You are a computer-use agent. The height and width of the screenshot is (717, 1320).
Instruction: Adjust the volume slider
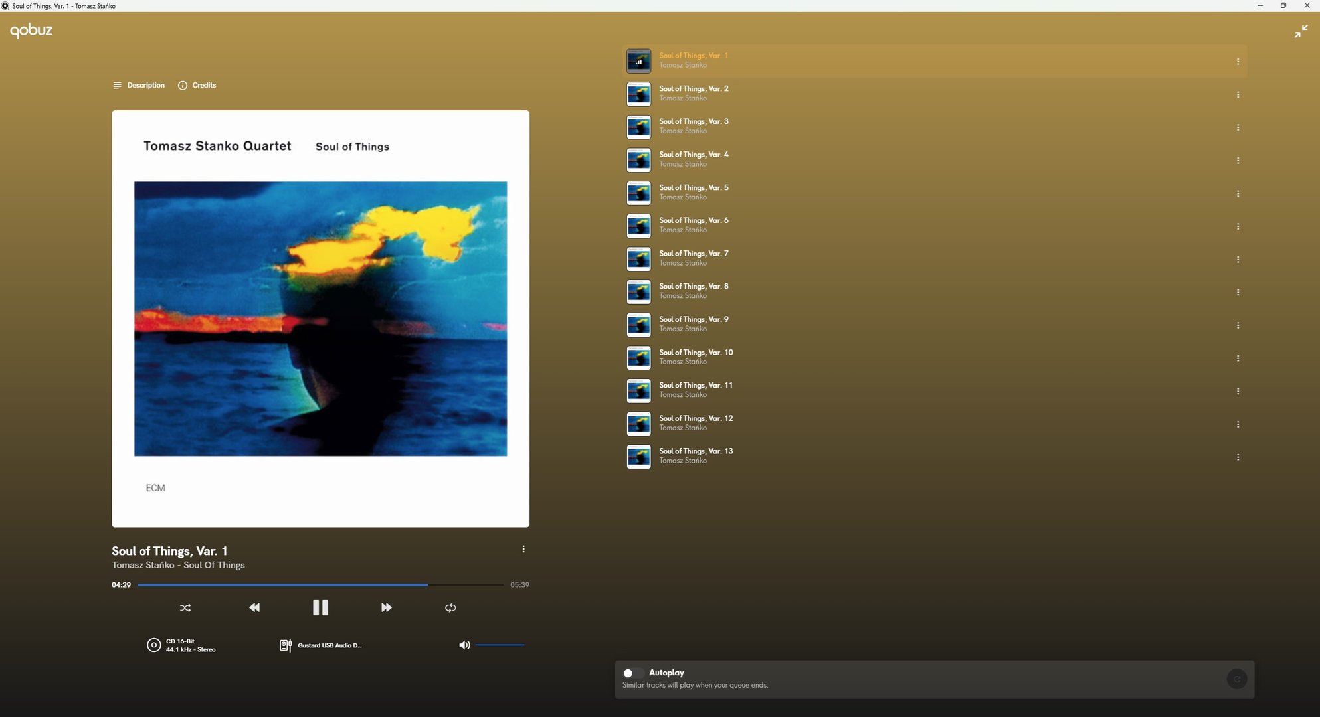[500, 645]
